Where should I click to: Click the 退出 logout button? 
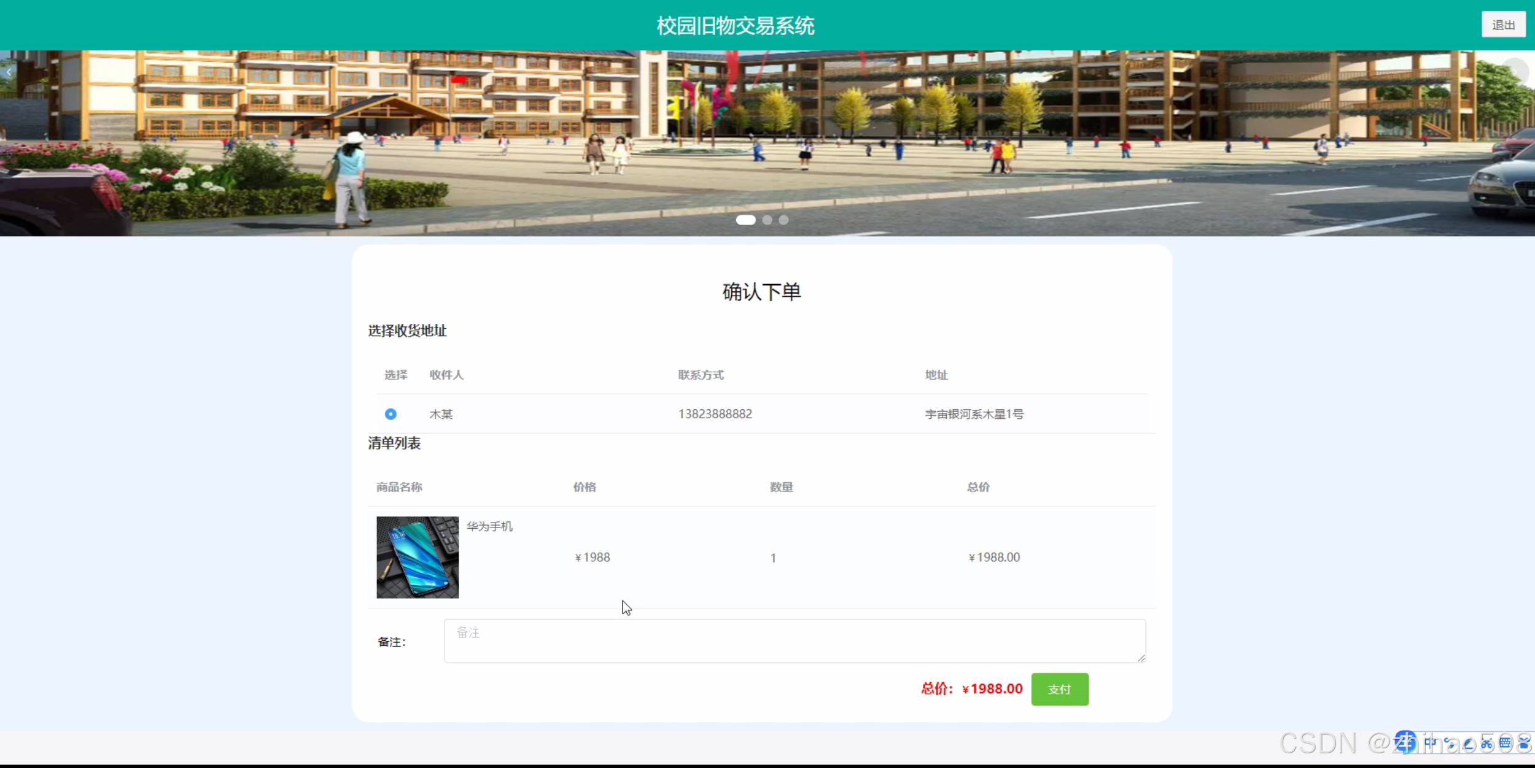tap(1503, 25)
